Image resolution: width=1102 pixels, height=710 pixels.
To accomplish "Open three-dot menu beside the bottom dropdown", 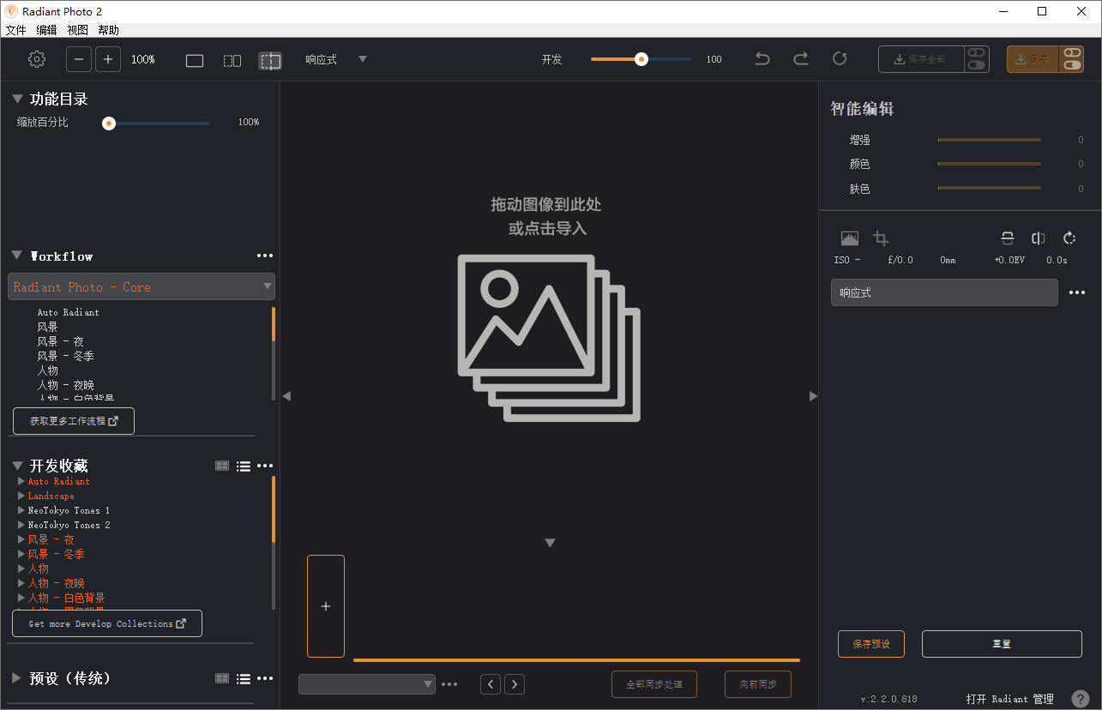I will coord(449,684).
